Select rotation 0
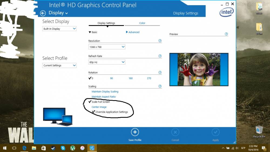The width and height of the screenshot is (270, 152). [91, 78]
